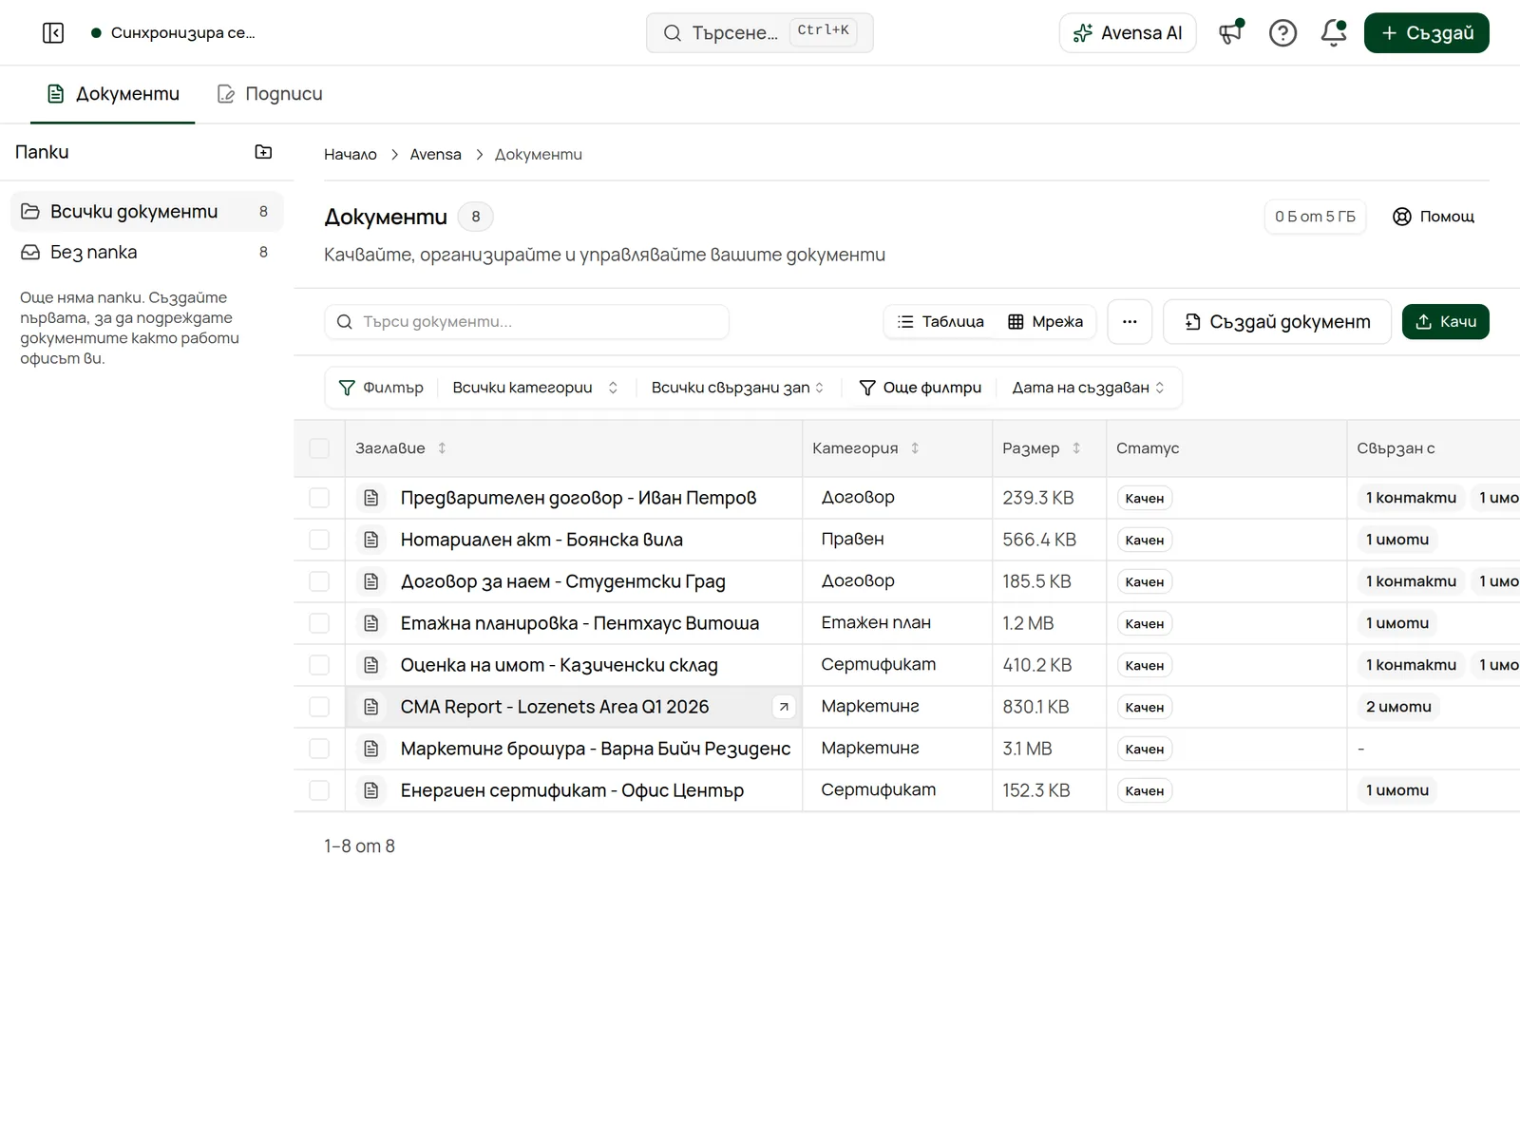
Task: Select all documents header checkbox
Action: click(x=319, y=448)
